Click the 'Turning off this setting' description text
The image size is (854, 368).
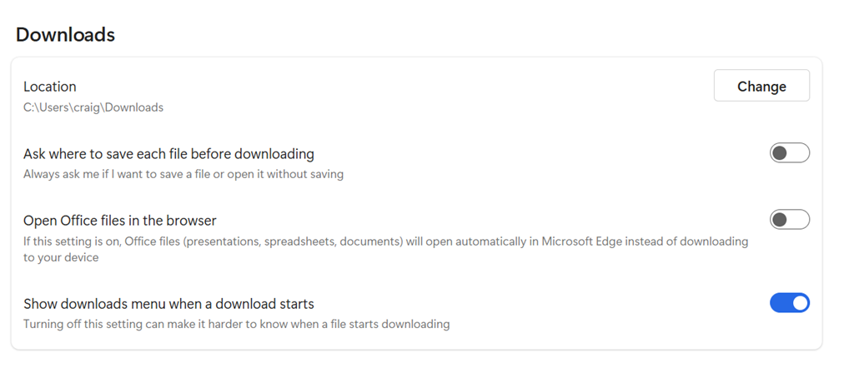(x=236, y=324)
